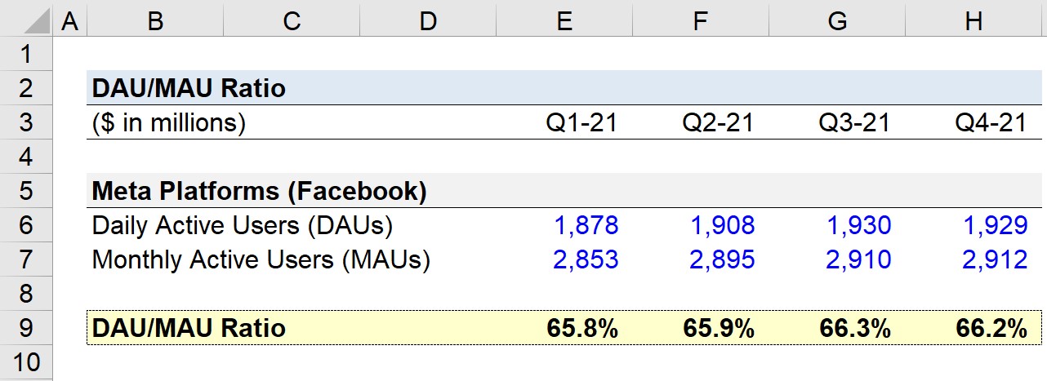Viewport: 1047px width, 381px height.
Task: Select the Meta Platforms (Facebook) cell
Action: point(259,191)
